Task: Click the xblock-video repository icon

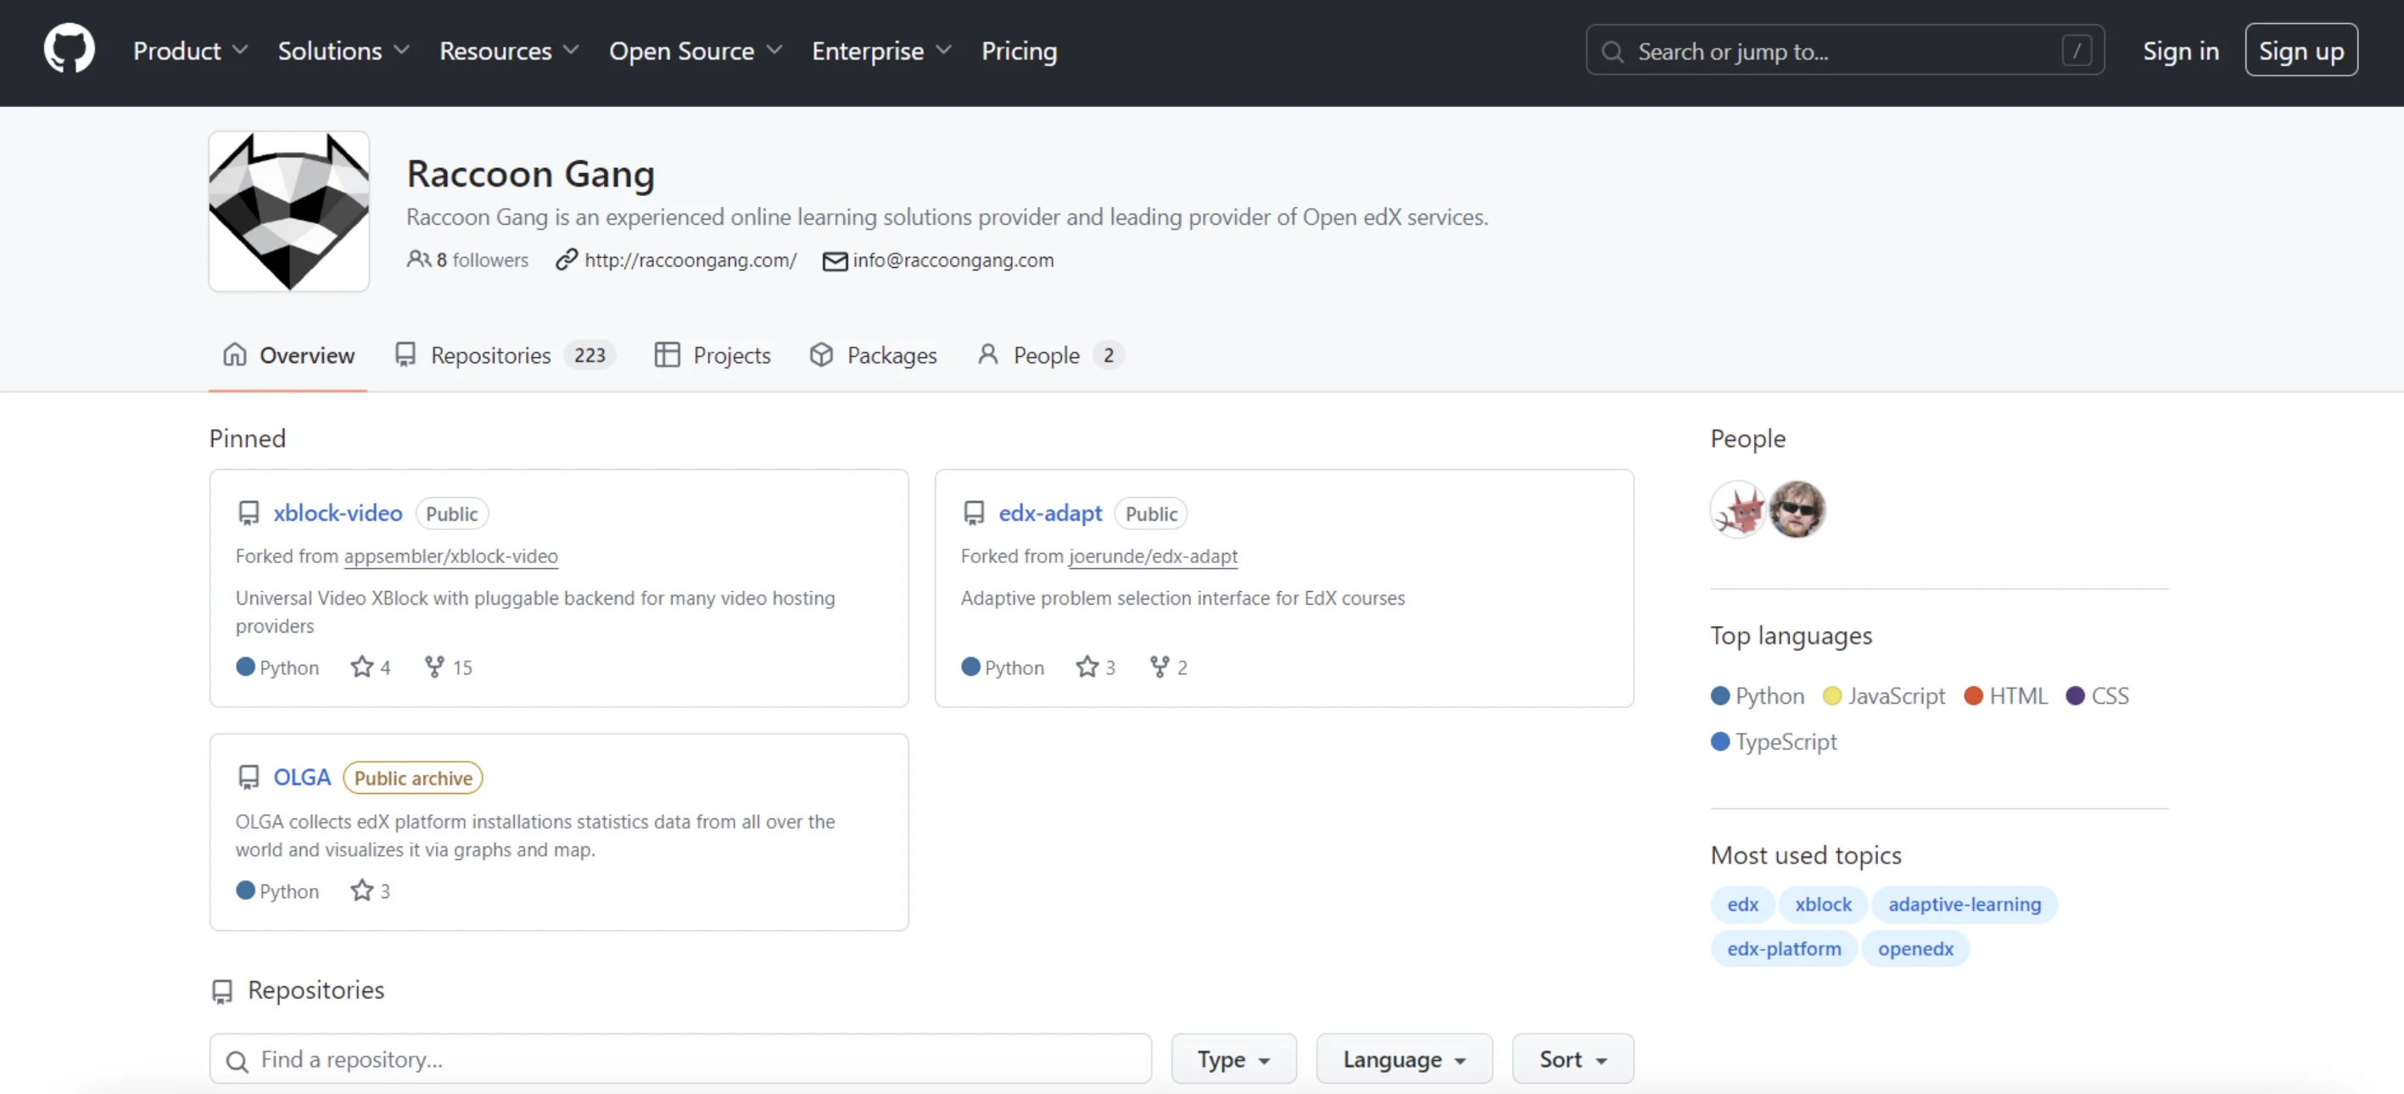Action: (x=249, y=513)
